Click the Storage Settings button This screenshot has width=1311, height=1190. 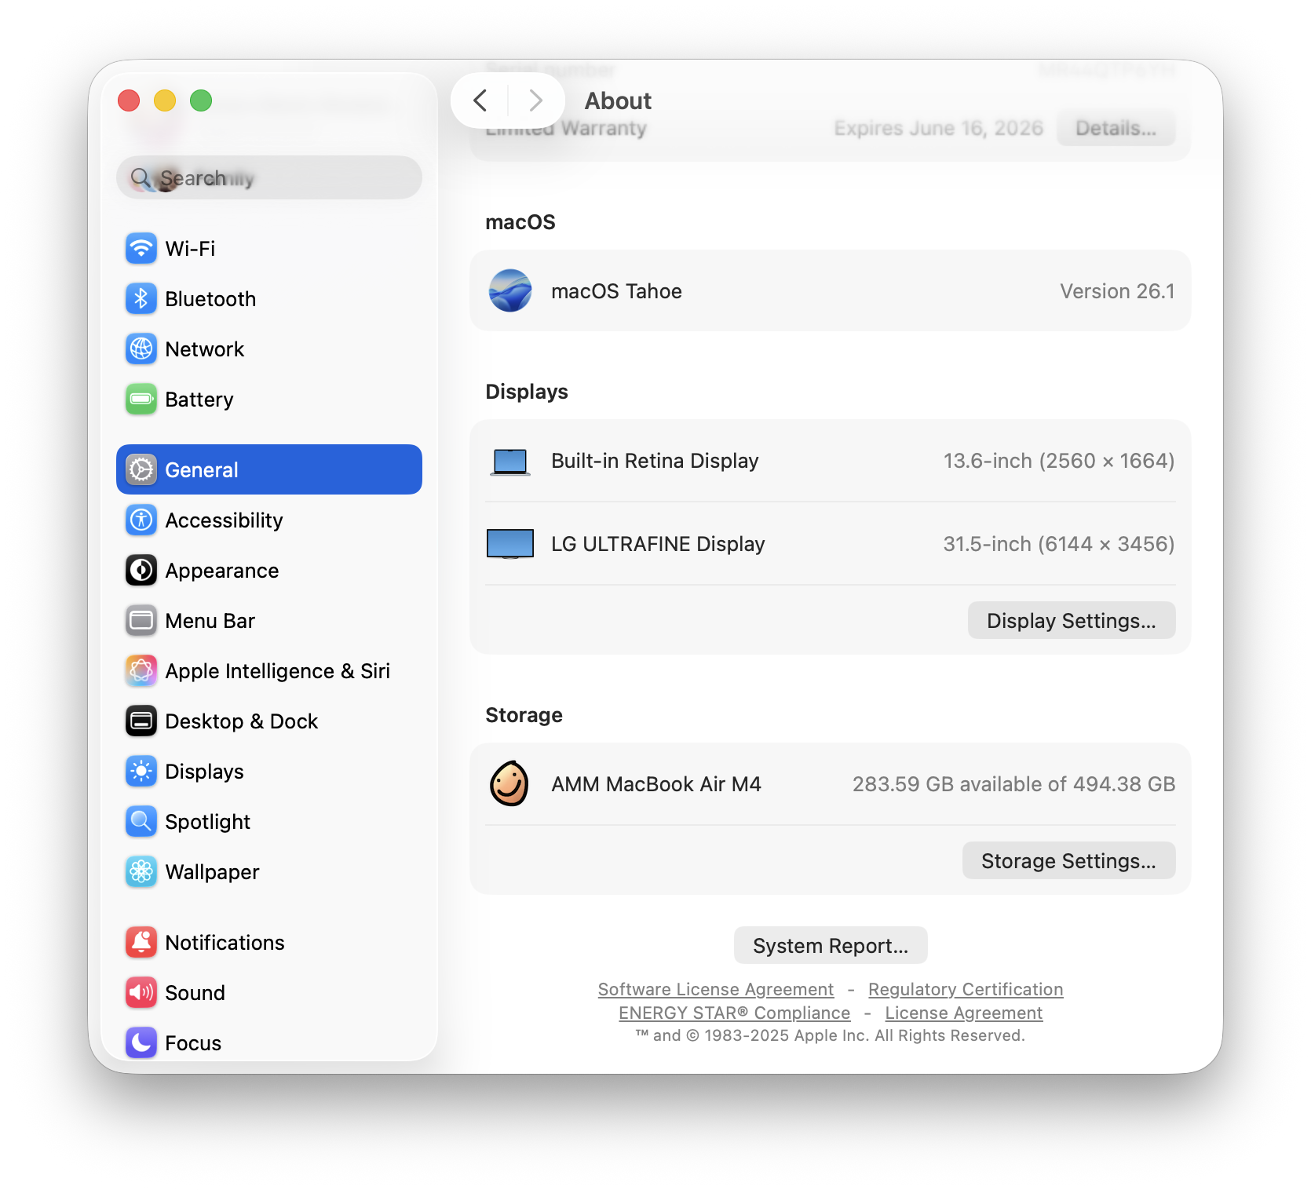pos(1069,860)
